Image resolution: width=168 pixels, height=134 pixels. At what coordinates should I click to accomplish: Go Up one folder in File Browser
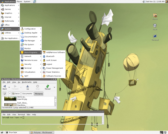click(x=28, y=87)
